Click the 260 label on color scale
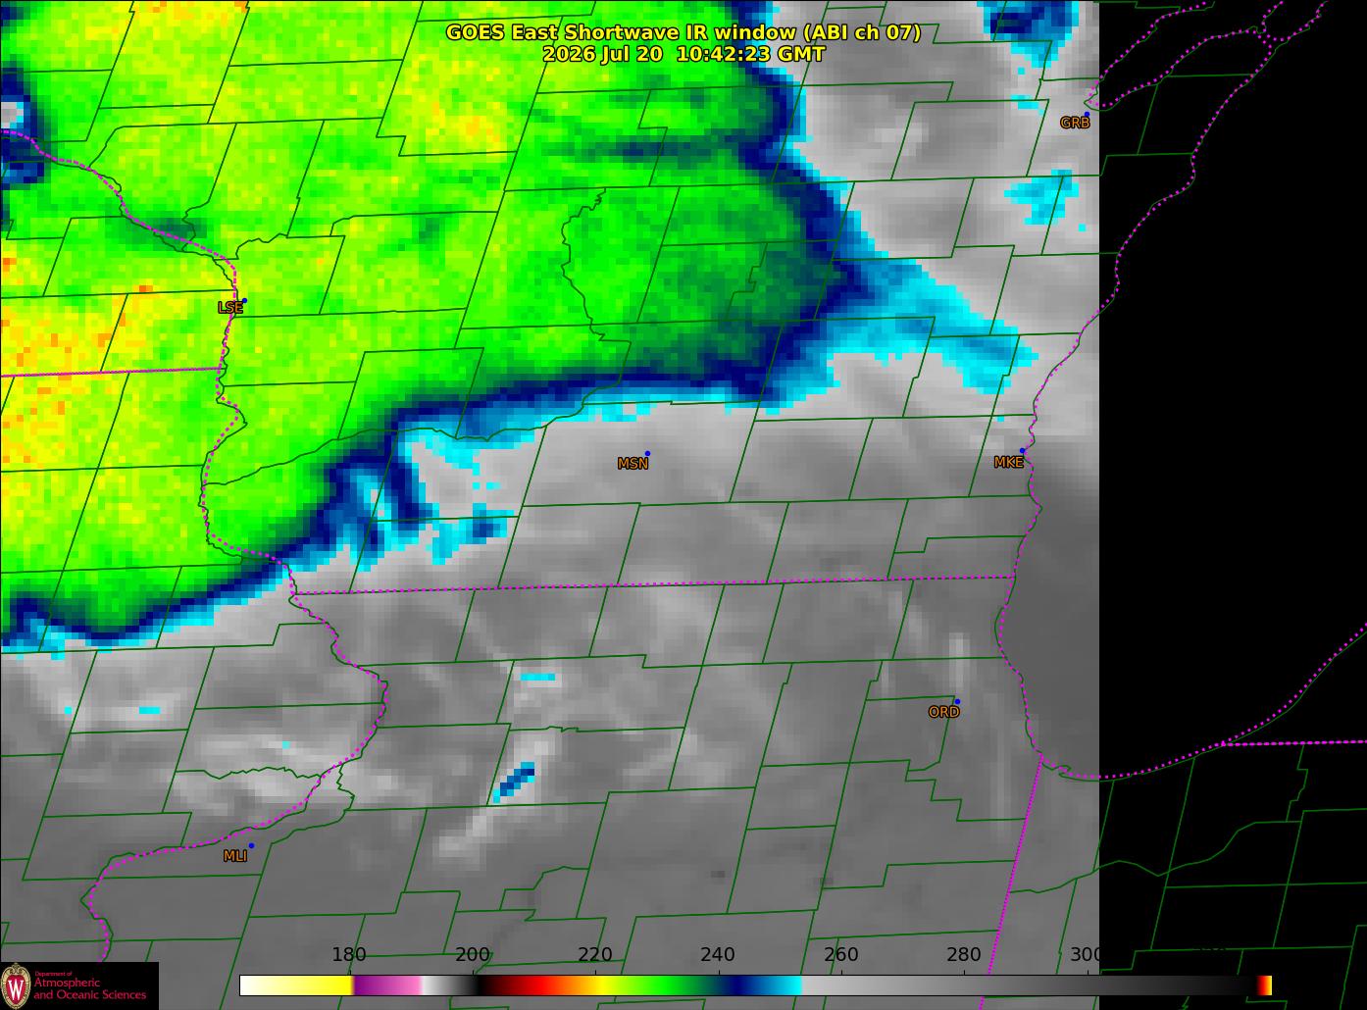 tap(841, 955)
